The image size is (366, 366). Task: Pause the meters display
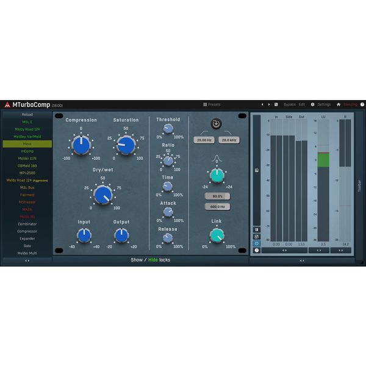pos(257,230)
